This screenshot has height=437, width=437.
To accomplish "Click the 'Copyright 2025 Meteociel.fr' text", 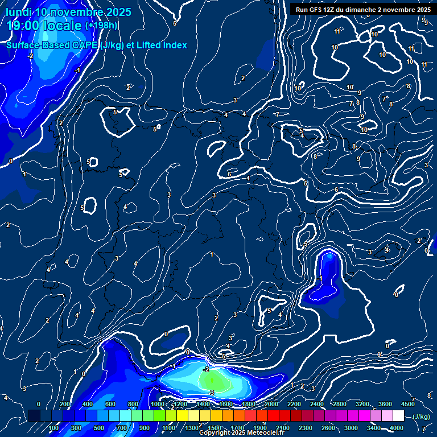I will (242, 432).
